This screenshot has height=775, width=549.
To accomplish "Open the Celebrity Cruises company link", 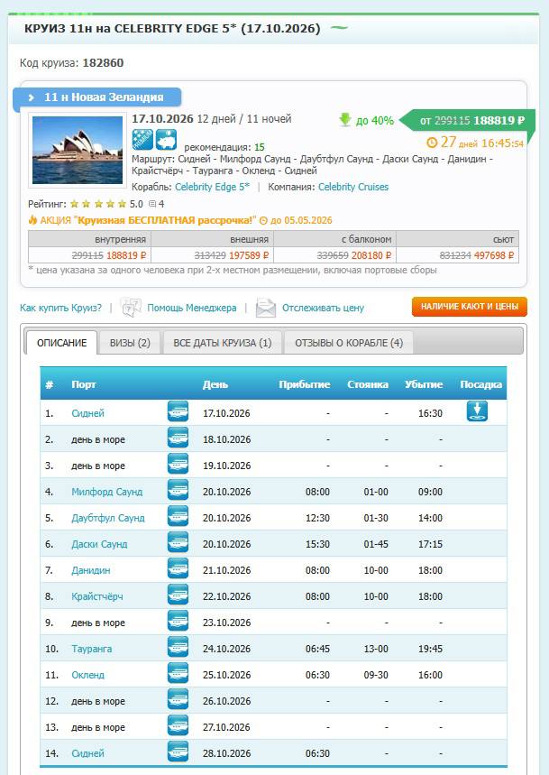I will pyautogui.click(x=353, y=187).
